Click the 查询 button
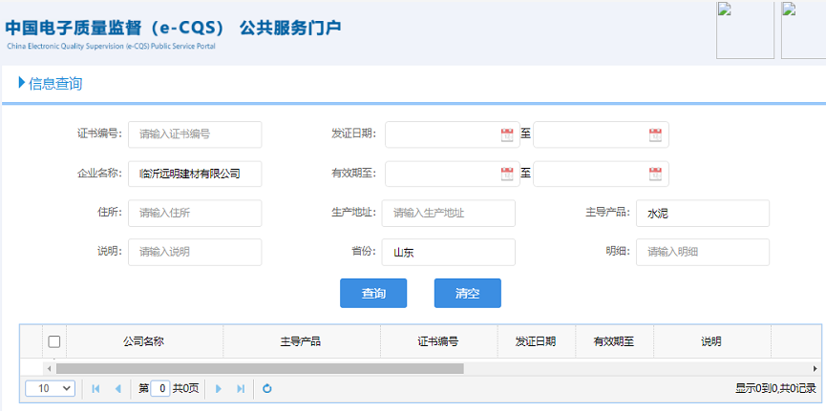 (x=373, y=294)
